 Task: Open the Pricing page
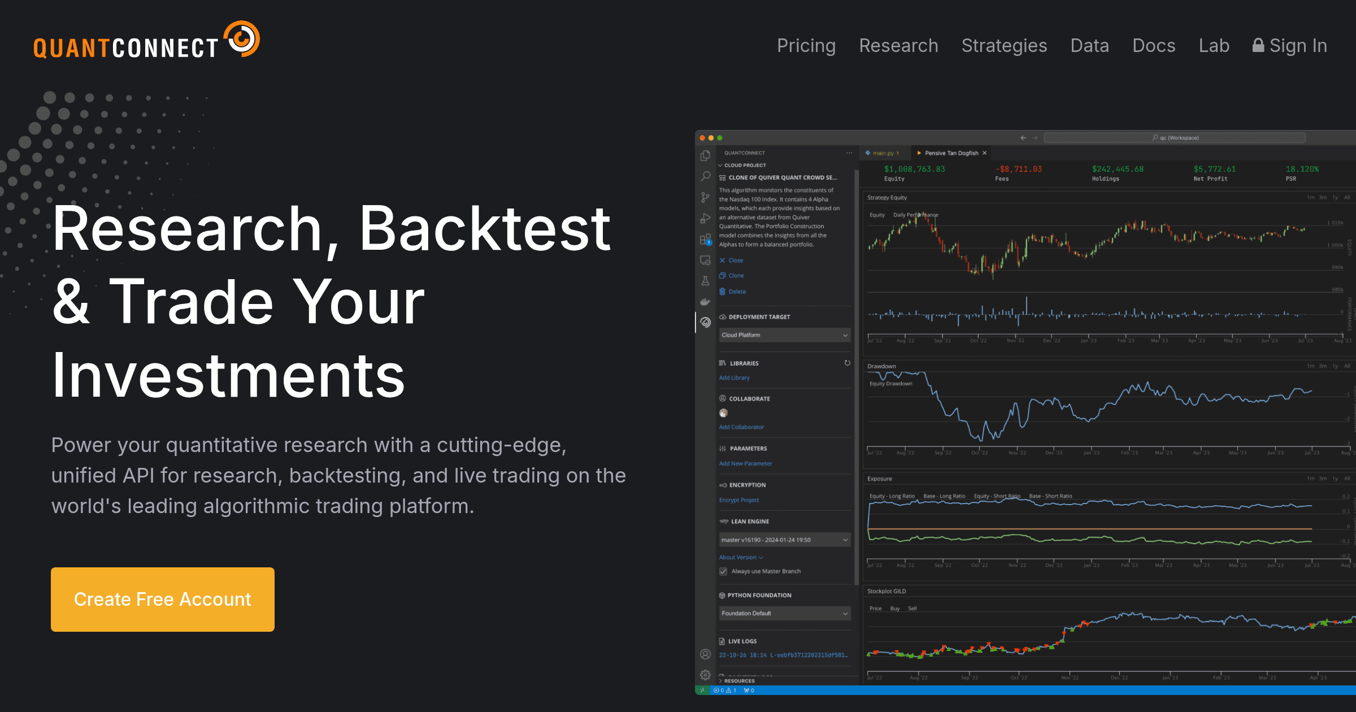pyautogui.click(x=806, y=46)
